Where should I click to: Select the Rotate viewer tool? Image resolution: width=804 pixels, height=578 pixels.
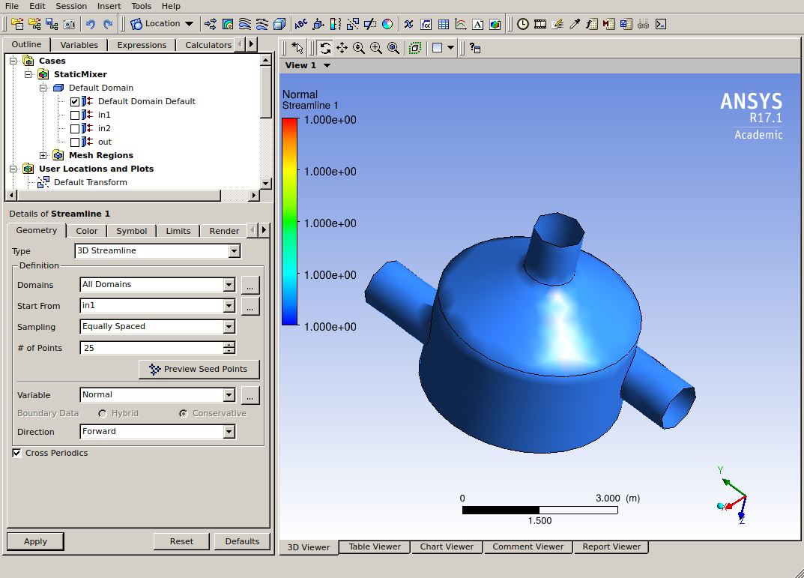(325, 48)
